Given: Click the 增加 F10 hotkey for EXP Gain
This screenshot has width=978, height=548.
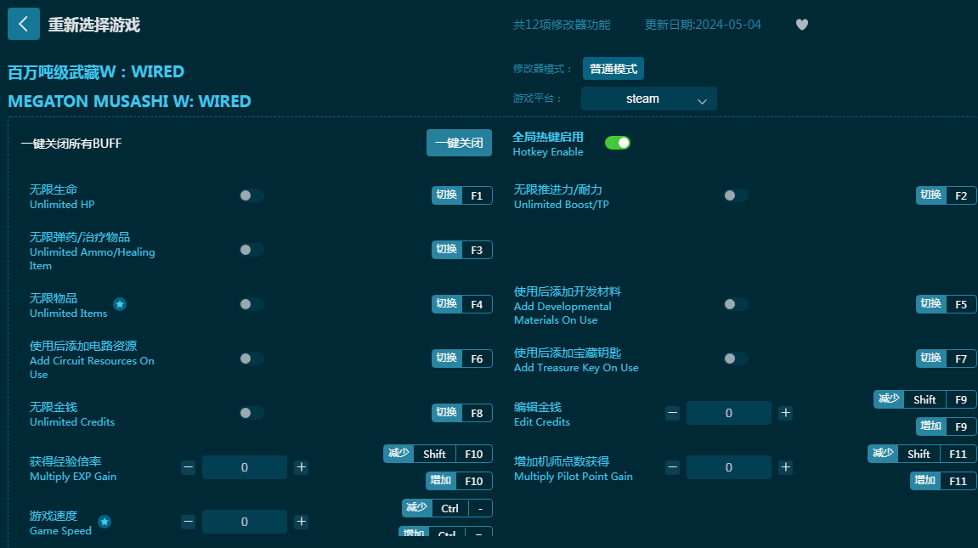Looking at the screenshot, I should click(459, 481).
